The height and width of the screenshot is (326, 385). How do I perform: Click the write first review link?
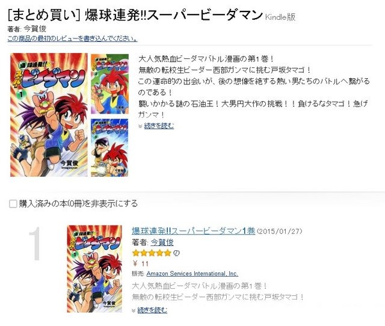[x=72, y=38]
